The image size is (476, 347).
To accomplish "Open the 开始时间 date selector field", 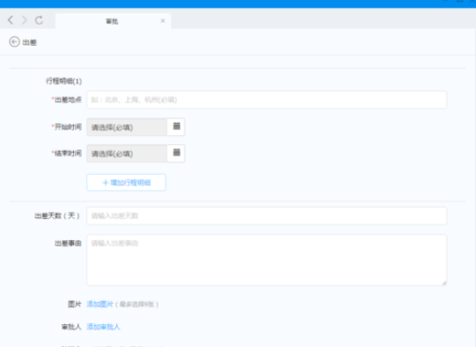I will pyautogui.click(x=127, y=127).
